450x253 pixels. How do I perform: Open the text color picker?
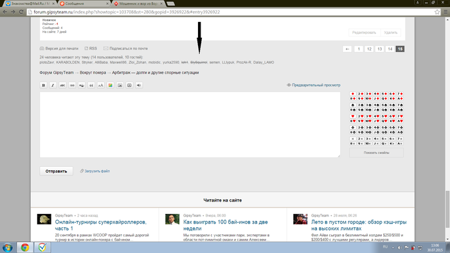[x=110, y=85]
